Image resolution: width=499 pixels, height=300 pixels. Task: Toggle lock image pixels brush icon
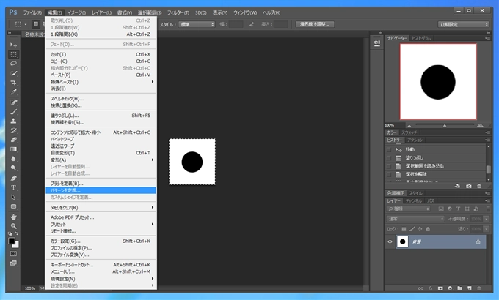coord(412,229)
